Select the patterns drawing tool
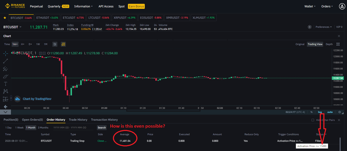 5,91
